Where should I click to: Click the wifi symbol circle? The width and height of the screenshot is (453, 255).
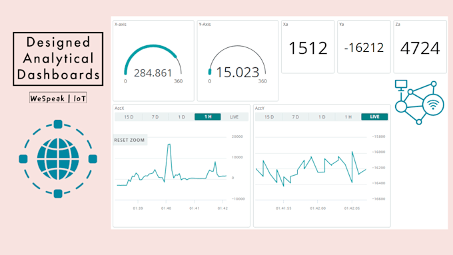(433, 105)
